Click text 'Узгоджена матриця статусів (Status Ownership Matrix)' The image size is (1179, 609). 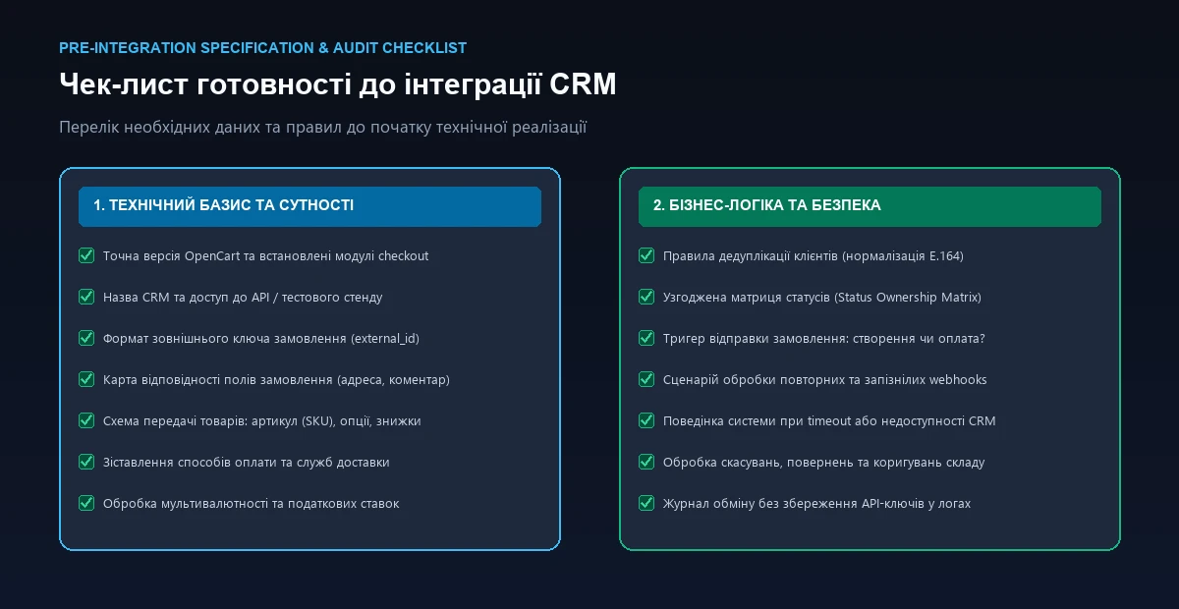coord(821,297)
